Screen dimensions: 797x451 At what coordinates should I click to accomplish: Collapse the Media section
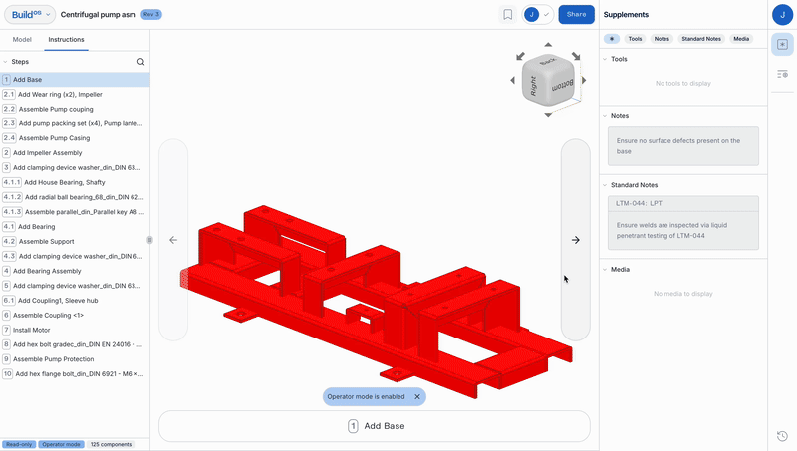[605, 270]
